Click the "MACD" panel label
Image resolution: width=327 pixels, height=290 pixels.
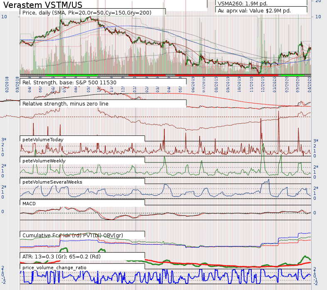29,204
